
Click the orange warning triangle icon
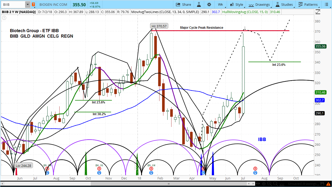pyautogui.click(x=328, y=184)
